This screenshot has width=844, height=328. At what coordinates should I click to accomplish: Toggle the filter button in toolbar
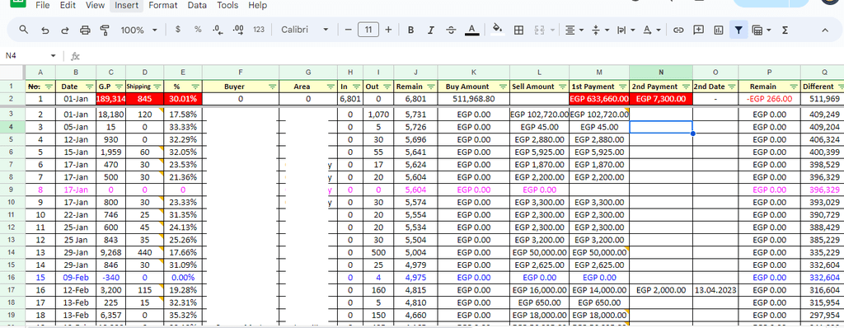click(x=738, y=30)
